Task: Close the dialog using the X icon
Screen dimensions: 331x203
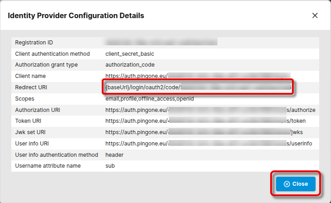Action: 315,15
